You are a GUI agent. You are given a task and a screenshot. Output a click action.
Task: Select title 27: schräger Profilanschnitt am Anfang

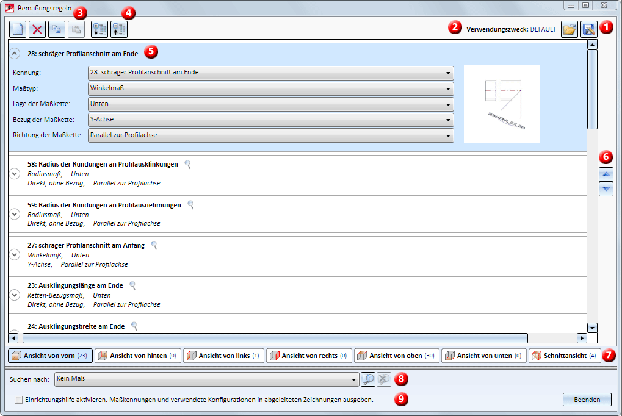[x=86, y=245]
